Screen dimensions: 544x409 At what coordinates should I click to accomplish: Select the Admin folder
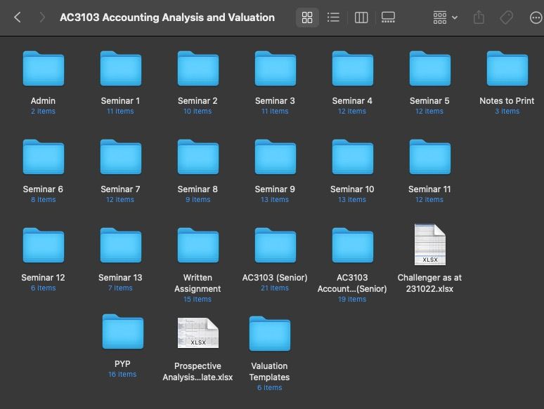[44, 69]
